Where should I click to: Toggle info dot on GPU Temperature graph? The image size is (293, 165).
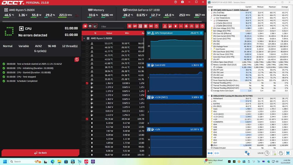201,33
